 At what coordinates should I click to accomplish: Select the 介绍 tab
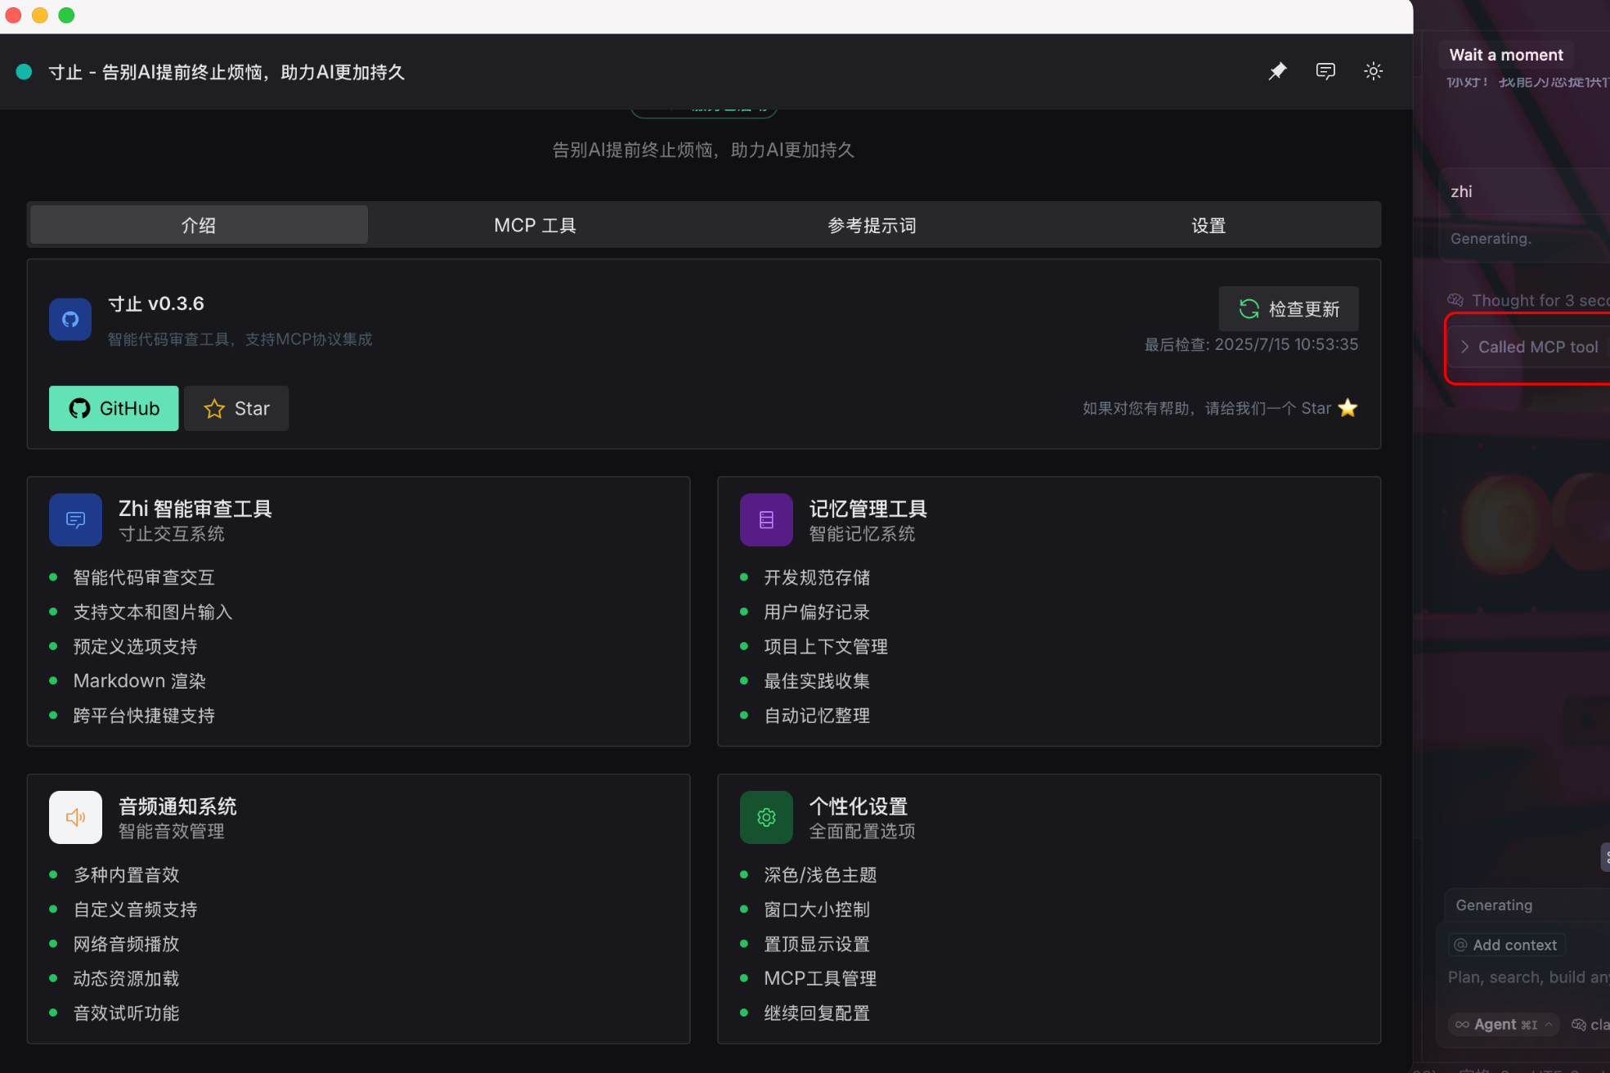click(199, 225)
